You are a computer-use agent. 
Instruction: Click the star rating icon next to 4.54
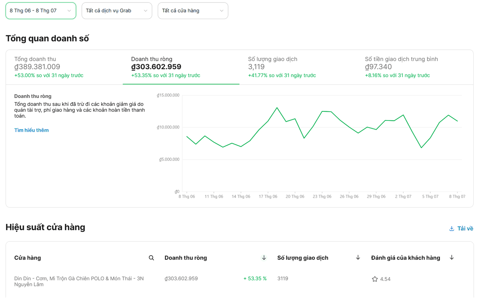click(x=375, y=279)
